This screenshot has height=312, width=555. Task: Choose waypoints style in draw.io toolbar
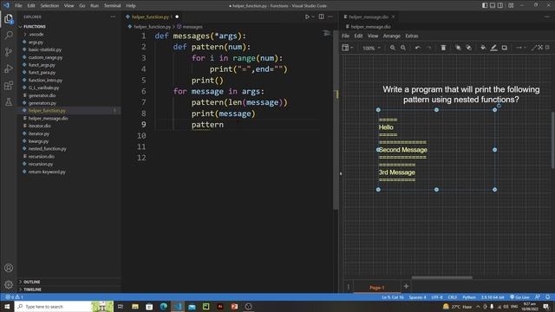point(534,48)
